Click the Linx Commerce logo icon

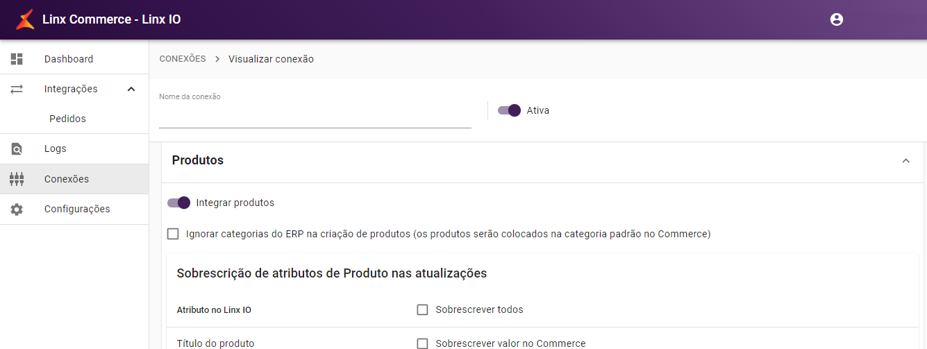click(25, 19)
